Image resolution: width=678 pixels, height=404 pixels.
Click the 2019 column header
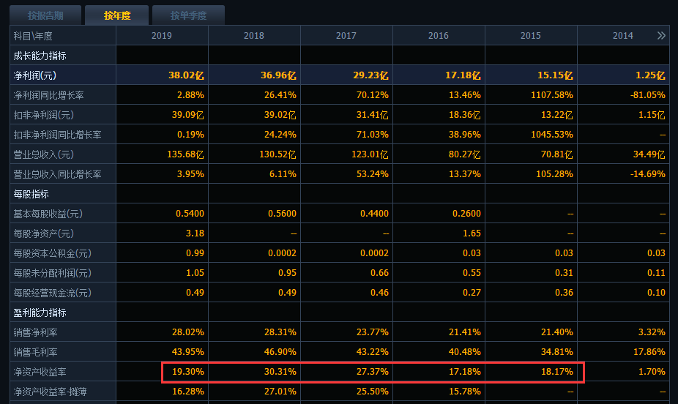coord(162,35)
